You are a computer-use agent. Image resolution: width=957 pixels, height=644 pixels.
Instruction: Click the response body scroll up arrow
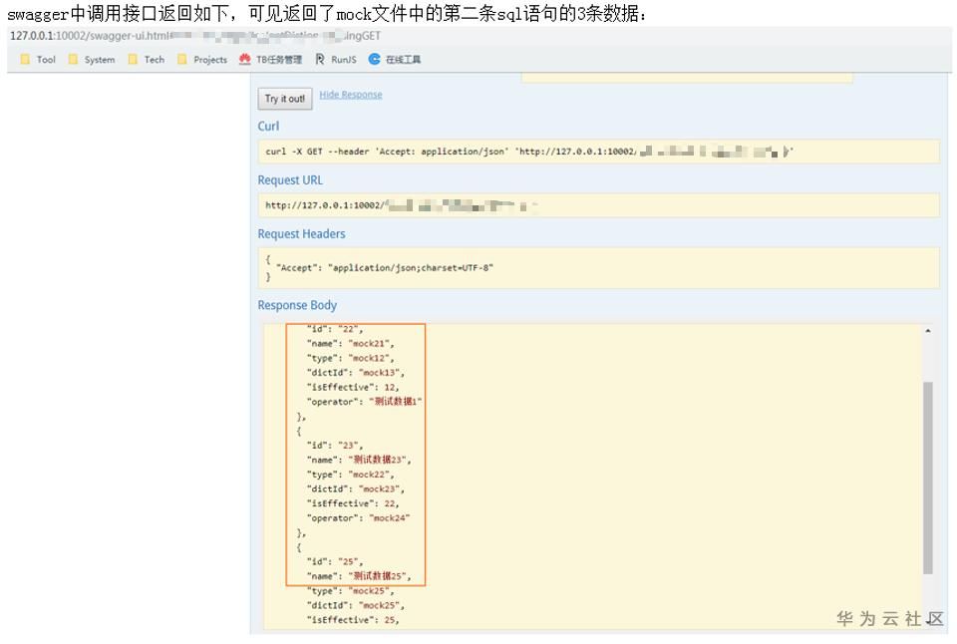[x=928, y=331]
